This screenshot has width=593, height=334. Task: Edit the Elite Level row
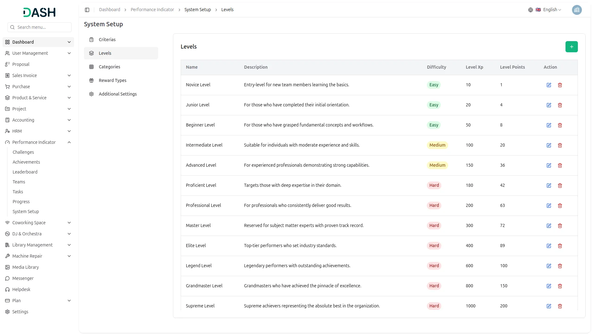549,246
